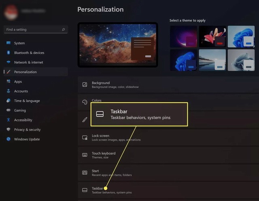This screenshot has width=259, height=201.
Task: Open Touch keyboard themes and size
Action: (168, 155)
